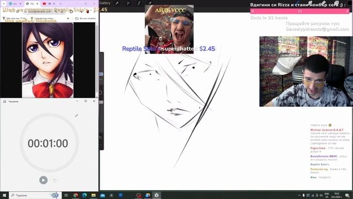Click the pink membership goal progress bar

[299, 11]
